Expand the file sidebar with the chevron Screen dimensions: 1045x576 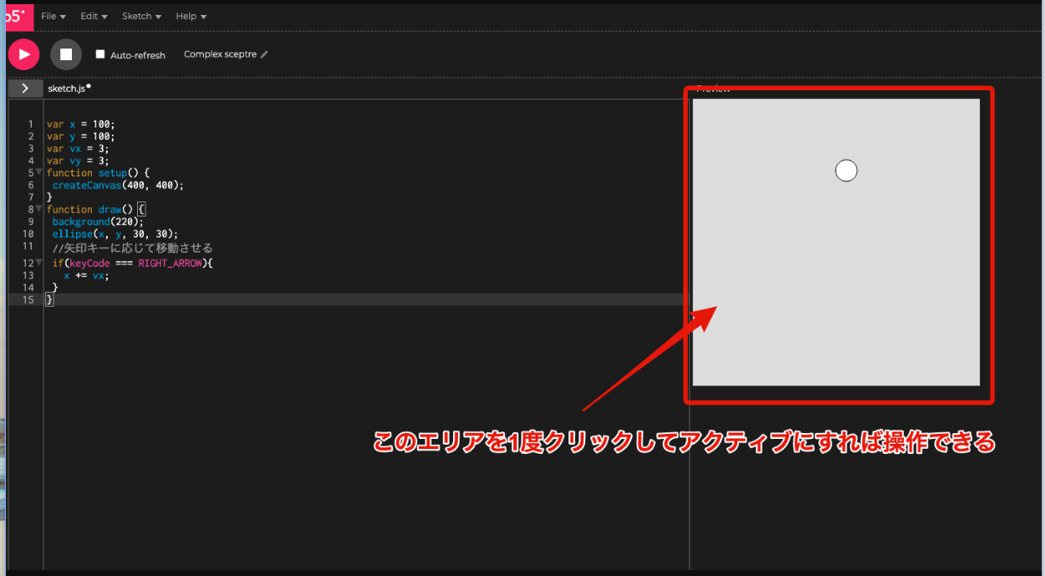pos(25,88)
